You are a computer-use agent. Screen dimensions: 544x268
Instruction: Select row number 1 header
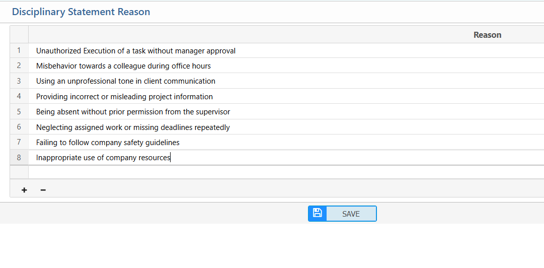click(19, 50)
